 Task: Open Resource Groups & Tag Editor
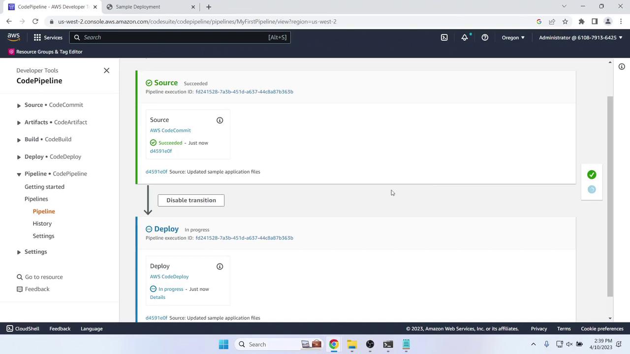(45, 52)
